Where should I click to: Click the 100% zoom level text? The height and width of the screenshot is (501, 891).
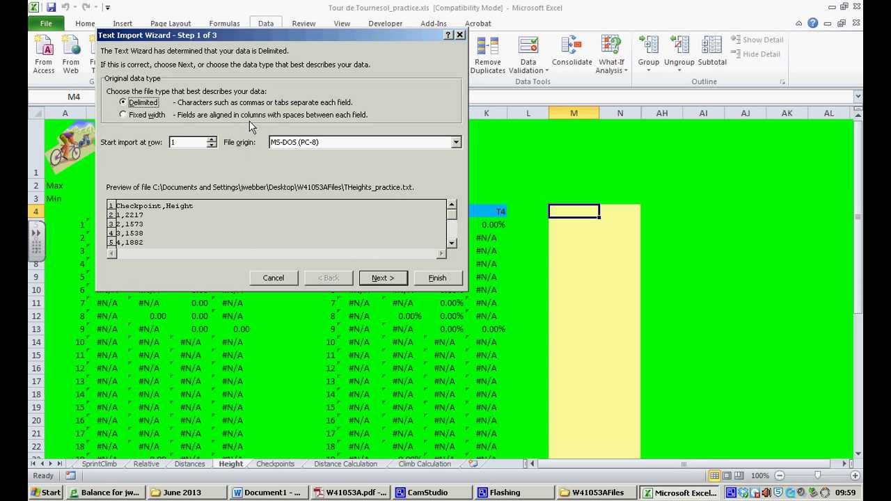tap(760, 476)
